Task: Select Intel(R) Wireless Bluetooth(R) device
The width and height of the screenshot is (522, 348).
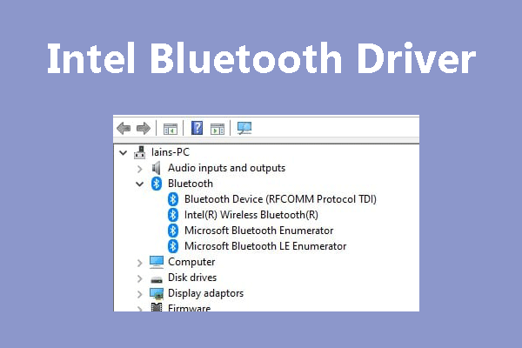Action: pos(251,215)
